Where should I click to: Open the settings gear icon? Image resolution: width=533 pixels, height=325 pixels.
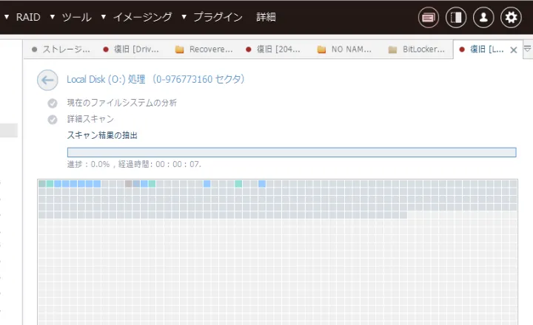511,17
